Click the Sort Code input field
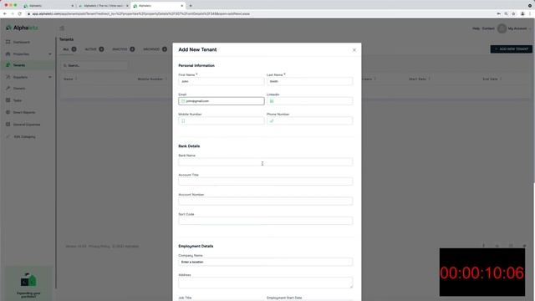 pyautogui.click(x=266, y=221)
